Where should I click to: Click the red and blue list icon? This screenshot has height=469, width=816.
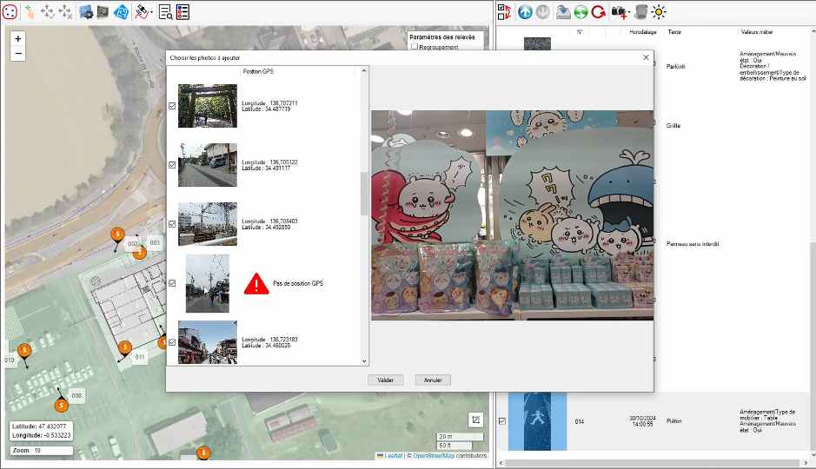[x=182, y=11]
